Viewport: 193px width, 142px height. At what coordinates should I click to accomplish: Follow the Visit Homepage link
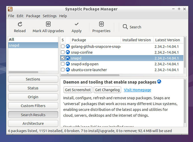point(137,90)
